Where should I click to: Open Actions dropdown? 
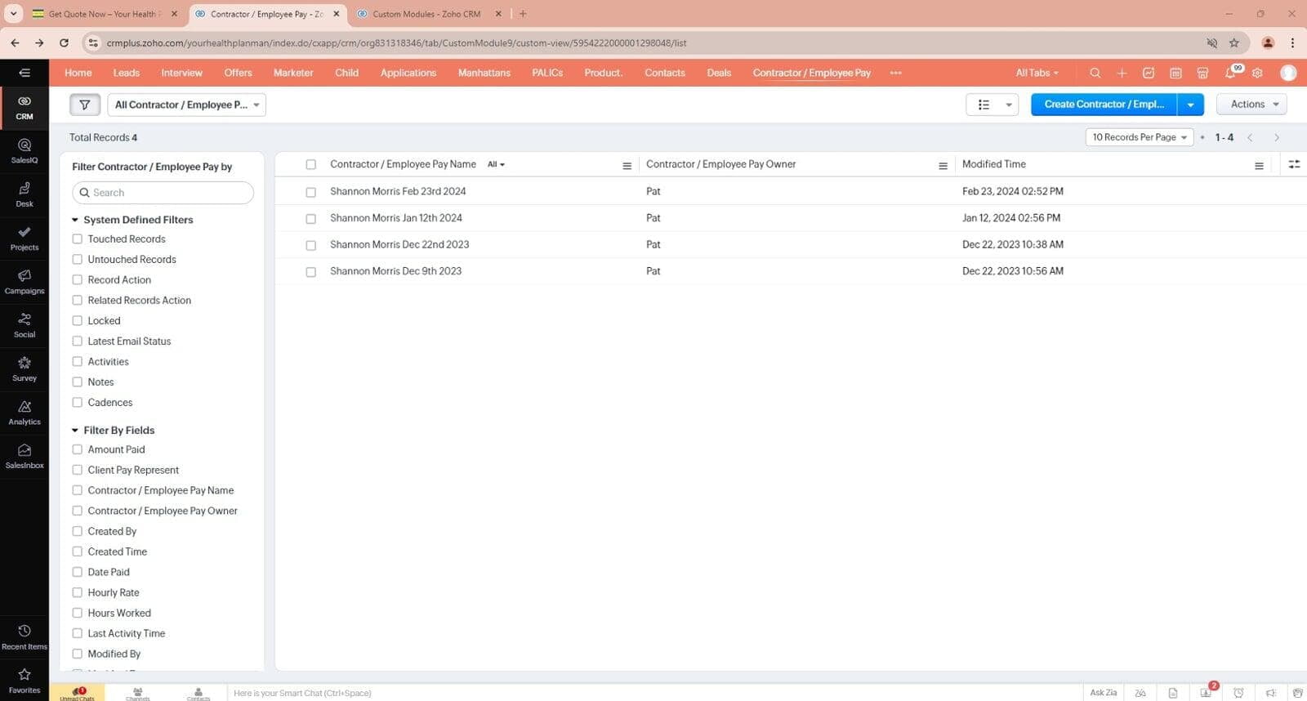(1251, 105)
